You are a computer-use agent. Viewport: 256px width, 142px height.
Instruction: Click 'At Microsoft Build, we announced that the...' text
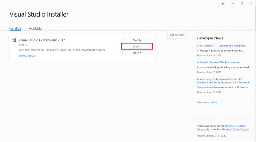click(x=220, y=51)
